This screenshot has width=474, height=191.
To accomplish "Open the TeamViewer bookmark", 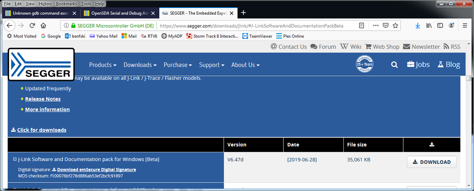I will click(257, 36).
